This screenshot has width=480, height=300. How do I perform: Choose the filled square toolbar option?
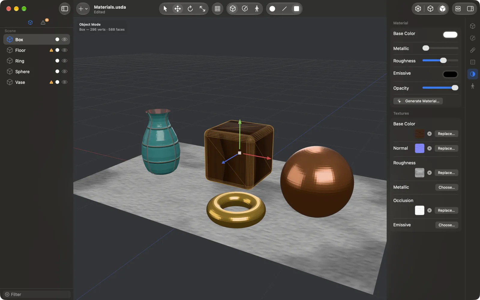click(x=296, y=9)
